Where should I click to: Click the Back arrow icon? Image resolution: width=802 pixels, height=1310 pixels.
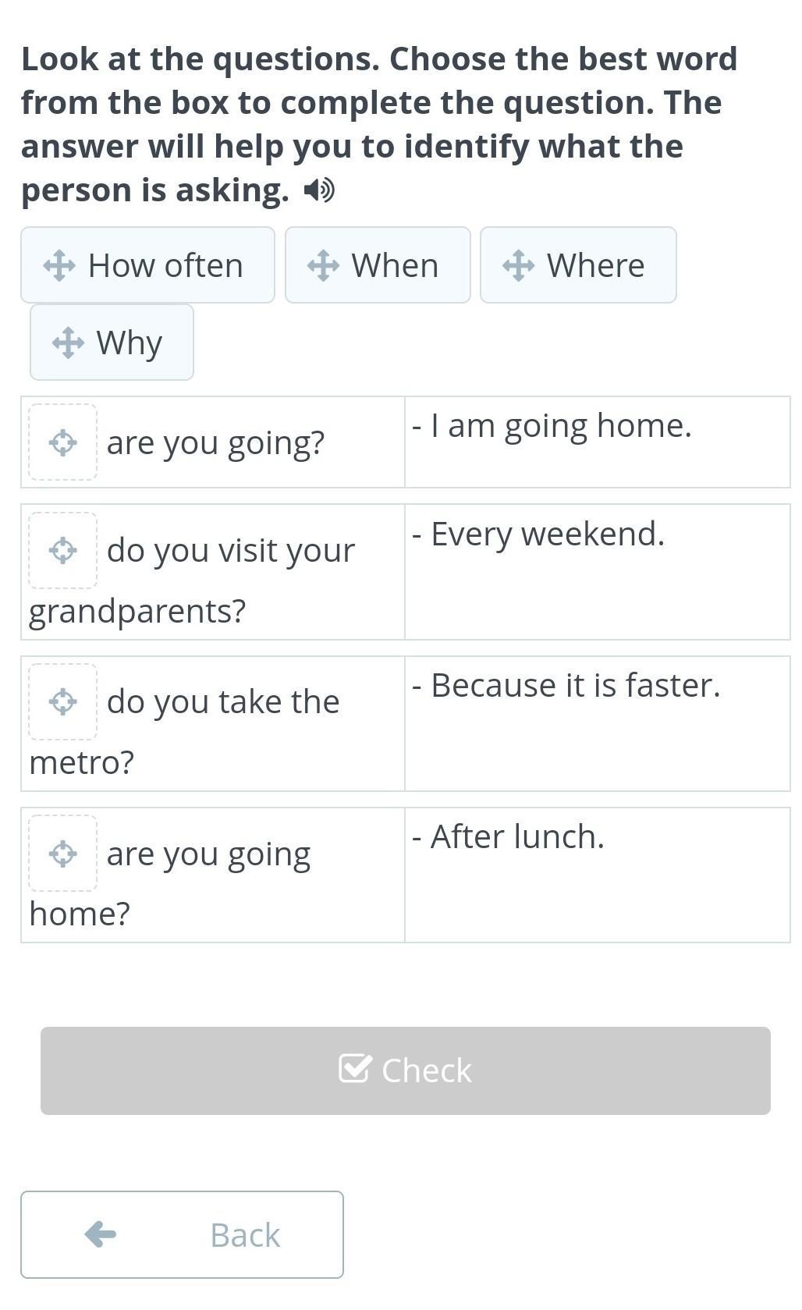tap(101, 1234)
